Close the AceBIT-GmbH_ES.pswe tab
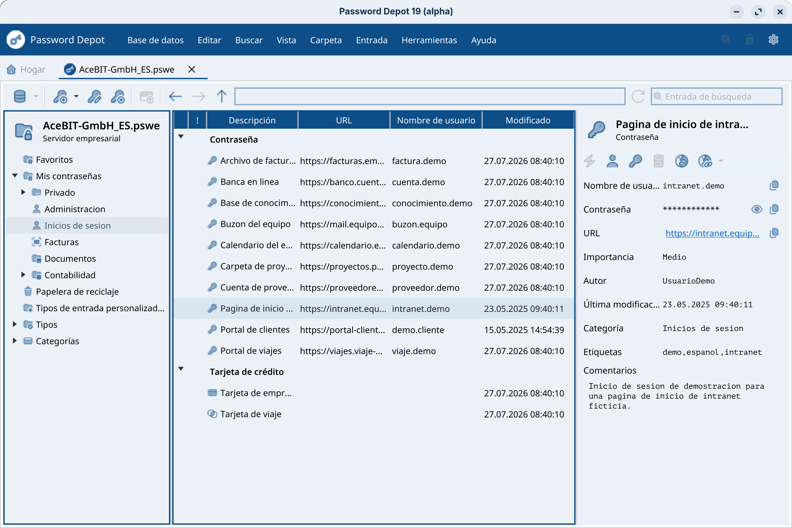 pyautogui.click(x=192, y=69)
